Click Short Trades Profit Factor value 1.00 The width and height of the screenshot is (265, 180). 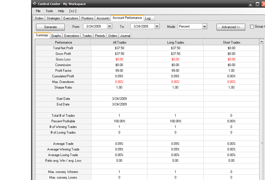[x=231, y=70]
